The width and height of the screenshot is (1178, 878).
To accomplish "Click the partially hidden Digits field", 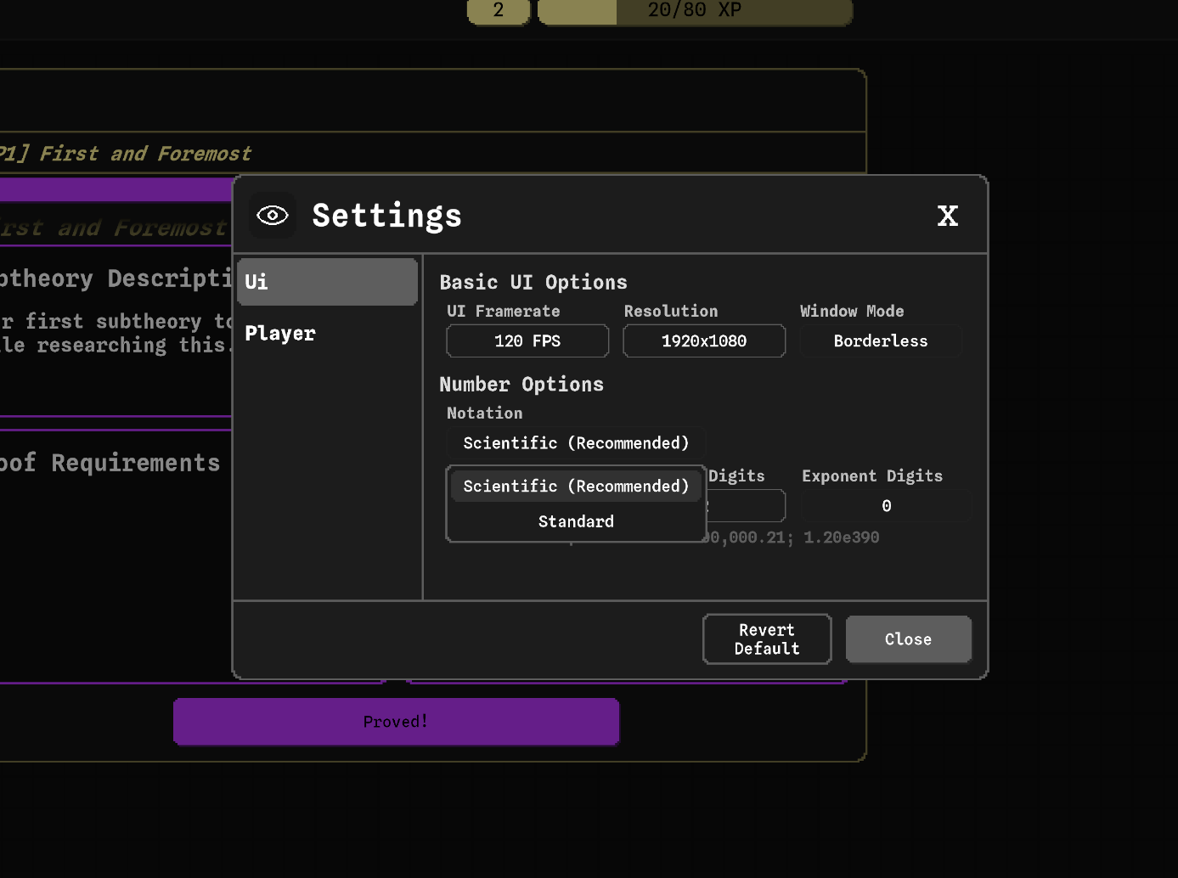I will [746, 506].
